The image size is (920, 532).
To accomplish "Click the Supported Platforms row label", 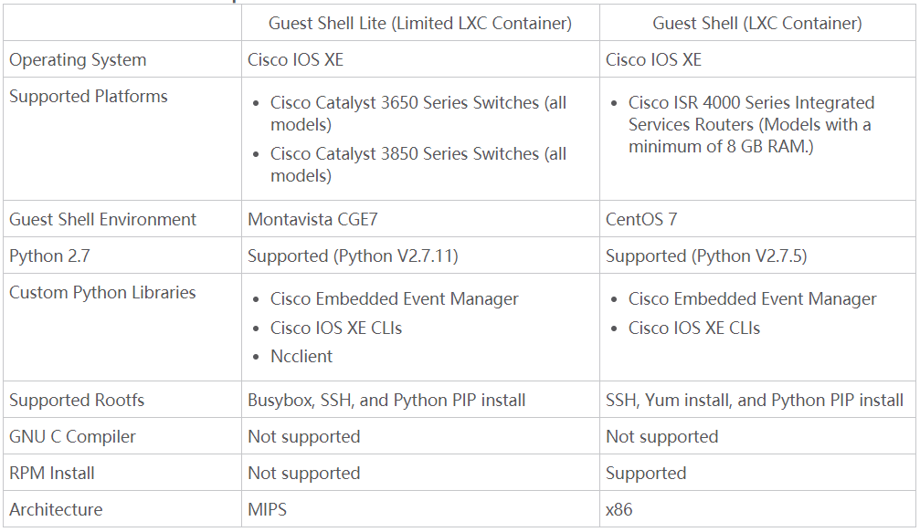I will coord(89,96).
